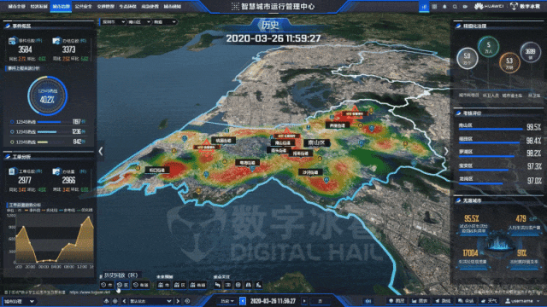Open the 南山区 district dropdown
Screen dimensions: 547x307
point(138,22)
